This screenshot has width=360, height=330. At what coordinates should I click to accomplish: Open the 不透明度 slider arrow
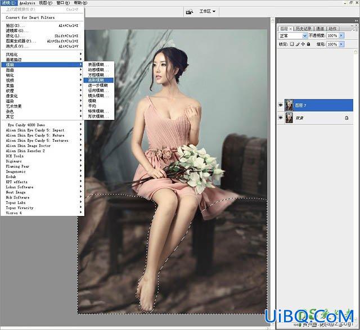click(x=341, y=35)
